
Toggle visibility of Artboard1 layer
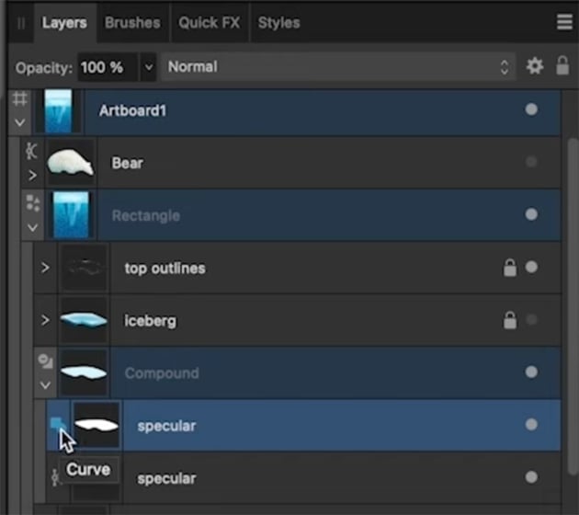pos(531,109)
